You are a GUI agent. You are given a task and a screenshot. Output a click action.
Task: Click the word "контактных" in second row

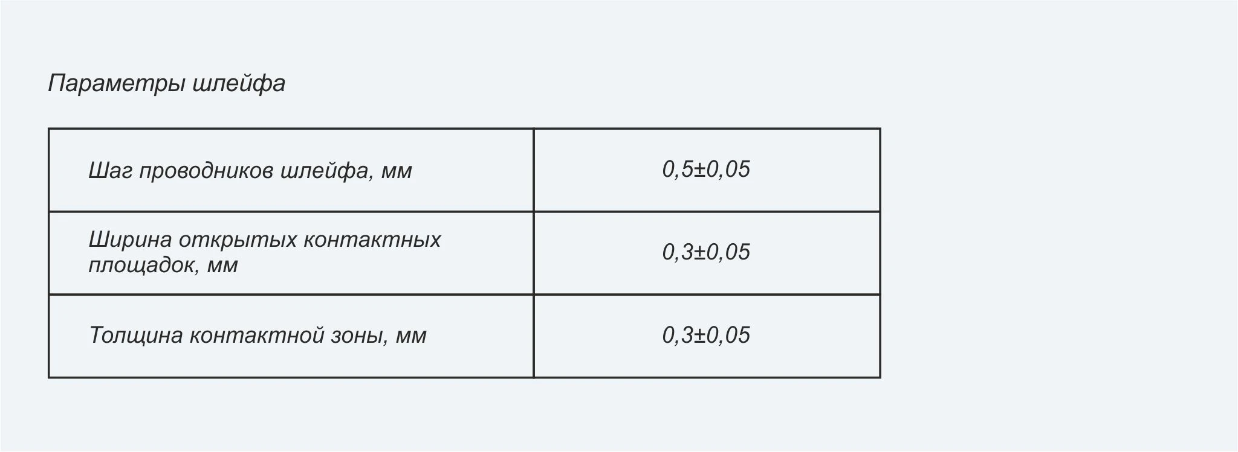pyautogui.click(x=372, y=240)
